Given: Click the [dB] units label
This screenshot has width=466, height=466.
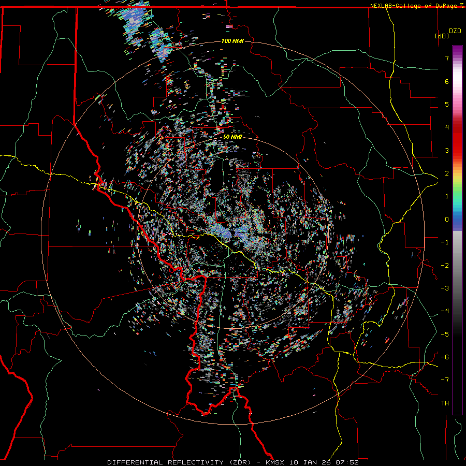Looking at the screenshot, I should (442, 36).
